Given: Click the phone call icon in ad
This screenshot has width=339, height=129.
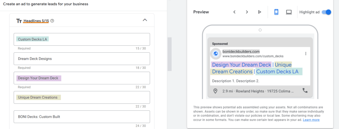Looking at the screenshot, I should click(x=305, y=91).
